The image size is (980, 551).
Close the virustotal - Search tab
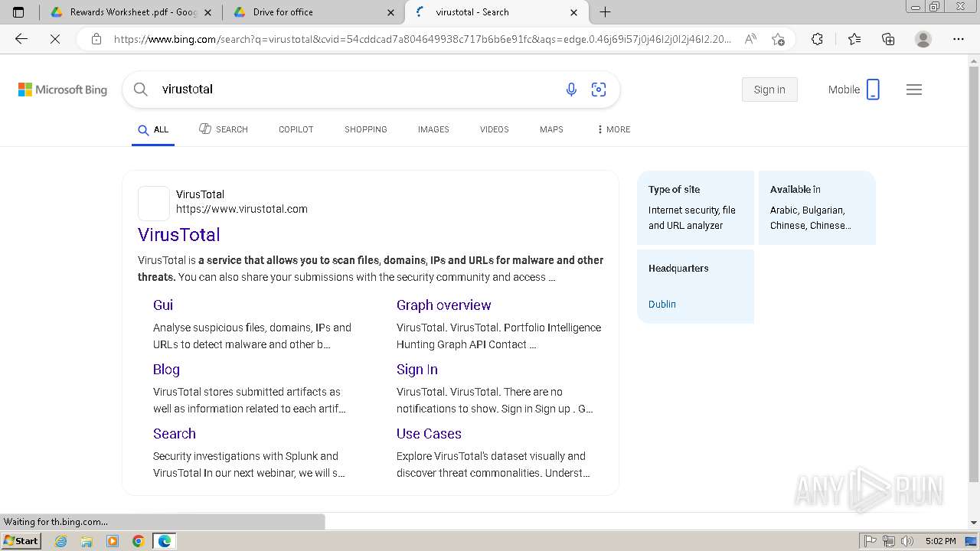574,12
